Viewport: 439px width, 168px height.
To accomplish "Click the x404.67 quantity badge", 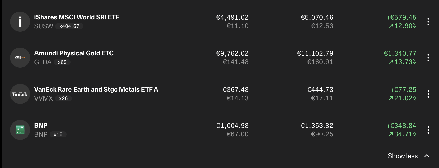I will (x=69, y=26).
